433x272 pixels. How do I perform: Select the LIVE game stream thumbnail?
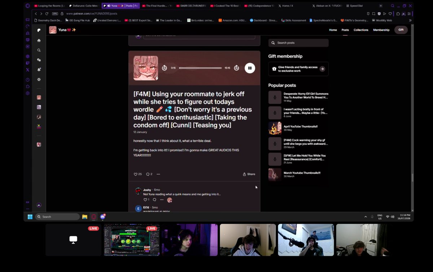coord(132,240)
